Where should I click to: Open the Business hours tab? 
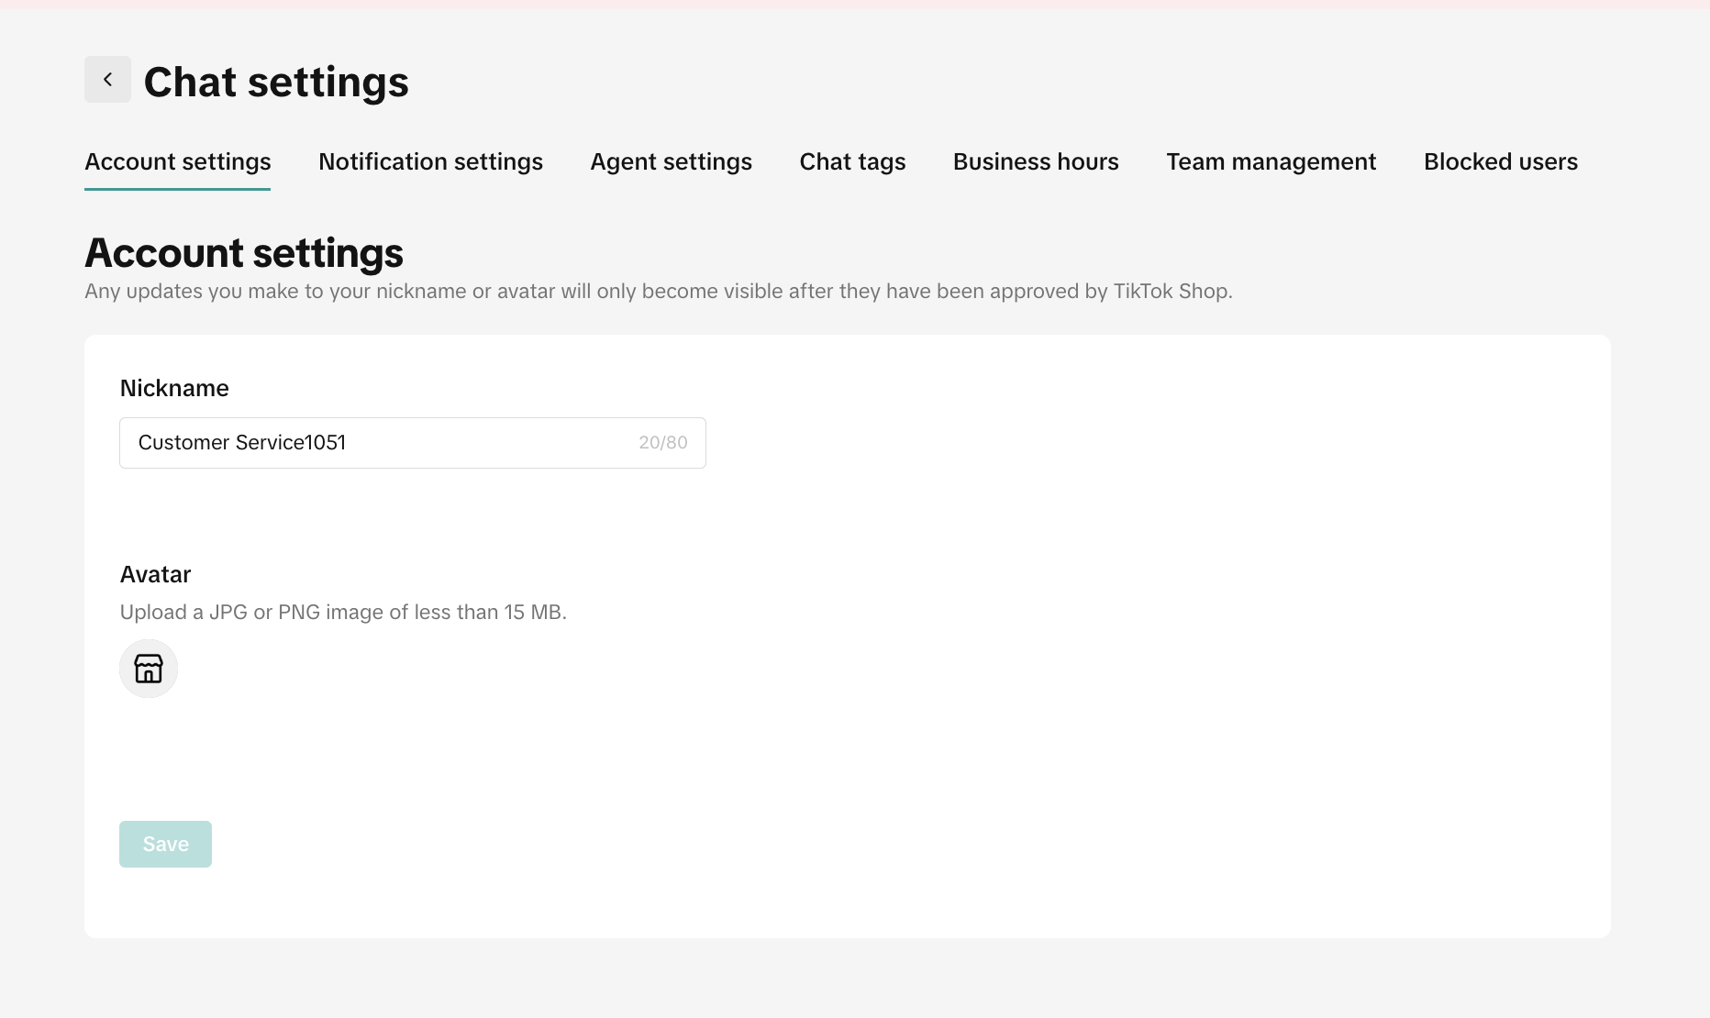[x=1036, y=162]
